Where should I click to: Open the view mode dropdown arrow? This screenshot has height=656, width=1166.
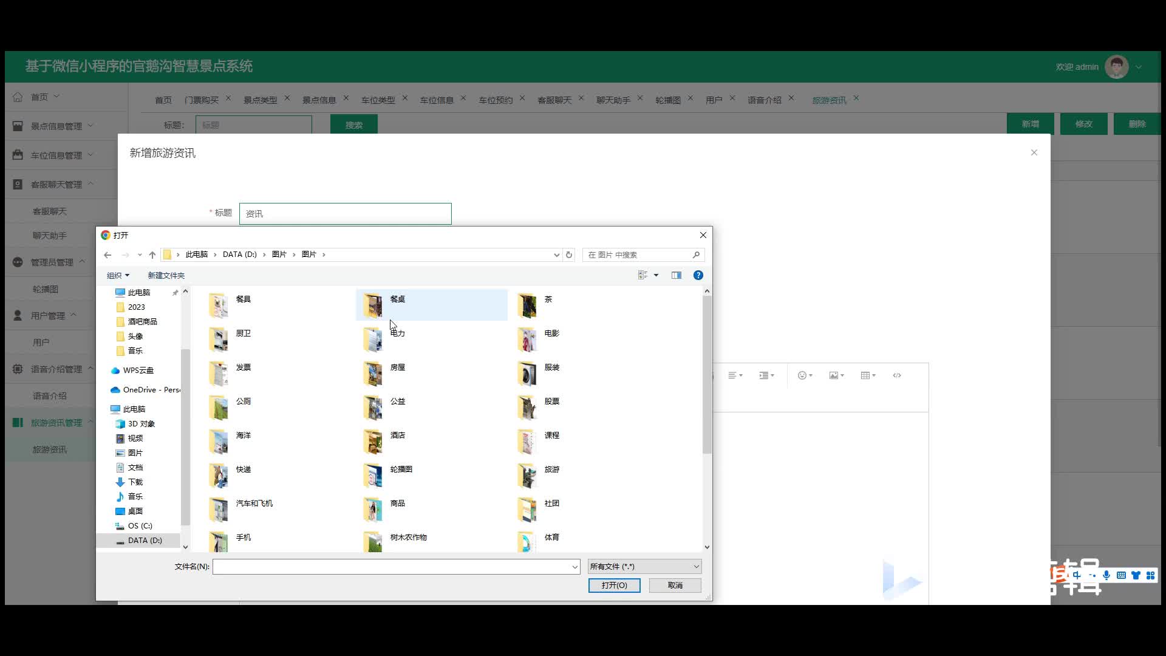[x=656, y=275]
